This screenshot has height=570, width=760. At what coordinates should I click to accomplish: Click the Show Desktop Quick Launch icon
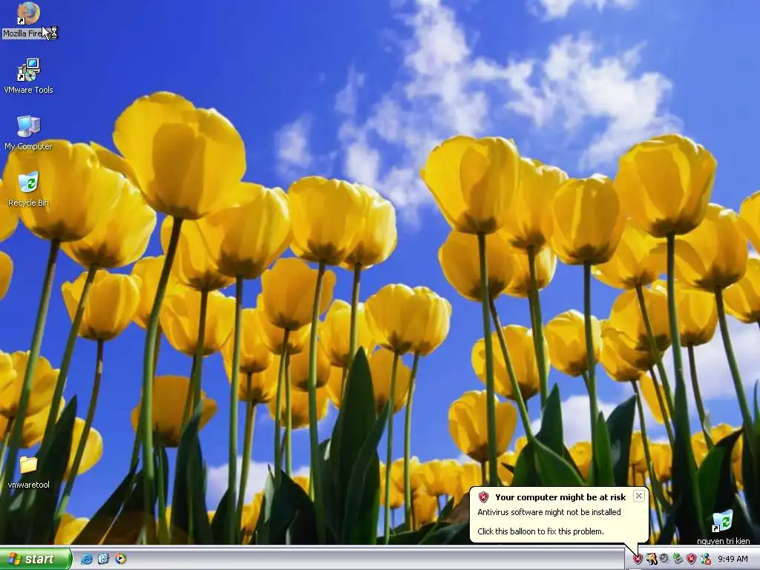tap(104, 559)
